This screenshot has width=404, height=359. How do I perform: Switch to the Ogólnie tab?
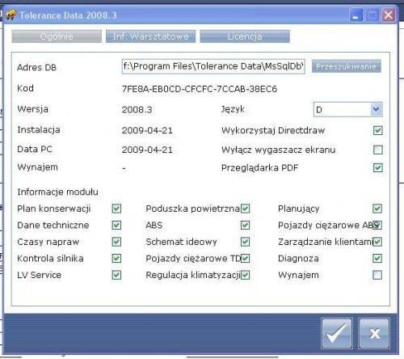[x=57, y=36]
